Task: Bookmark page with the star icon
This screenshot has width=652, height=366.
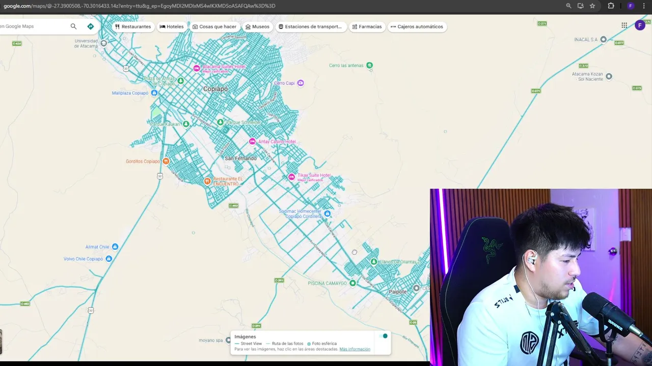Action: (x=592, y=6)
